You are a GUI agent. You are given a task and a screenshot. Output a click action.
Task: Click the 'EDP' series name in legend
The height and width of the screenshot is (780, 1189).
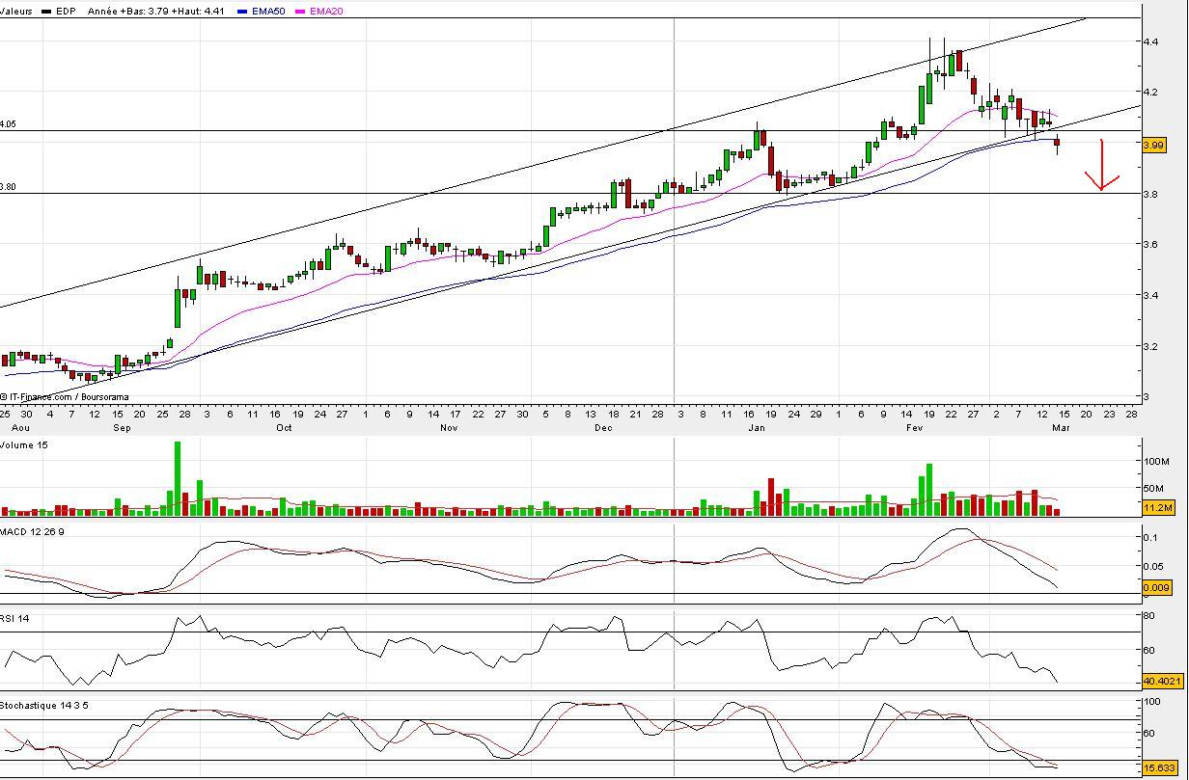coord(66,11)
